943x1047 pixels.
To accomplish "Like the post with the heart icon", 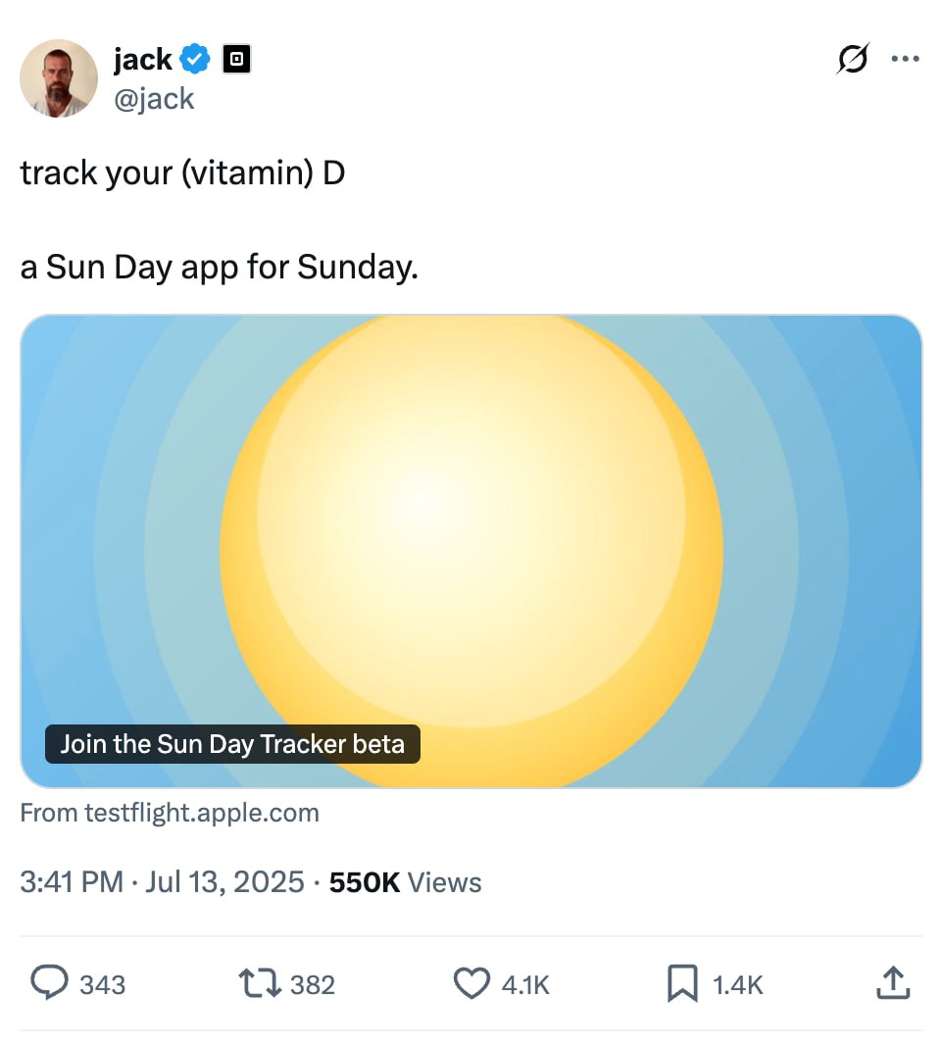I will click(x=472, y=983).
